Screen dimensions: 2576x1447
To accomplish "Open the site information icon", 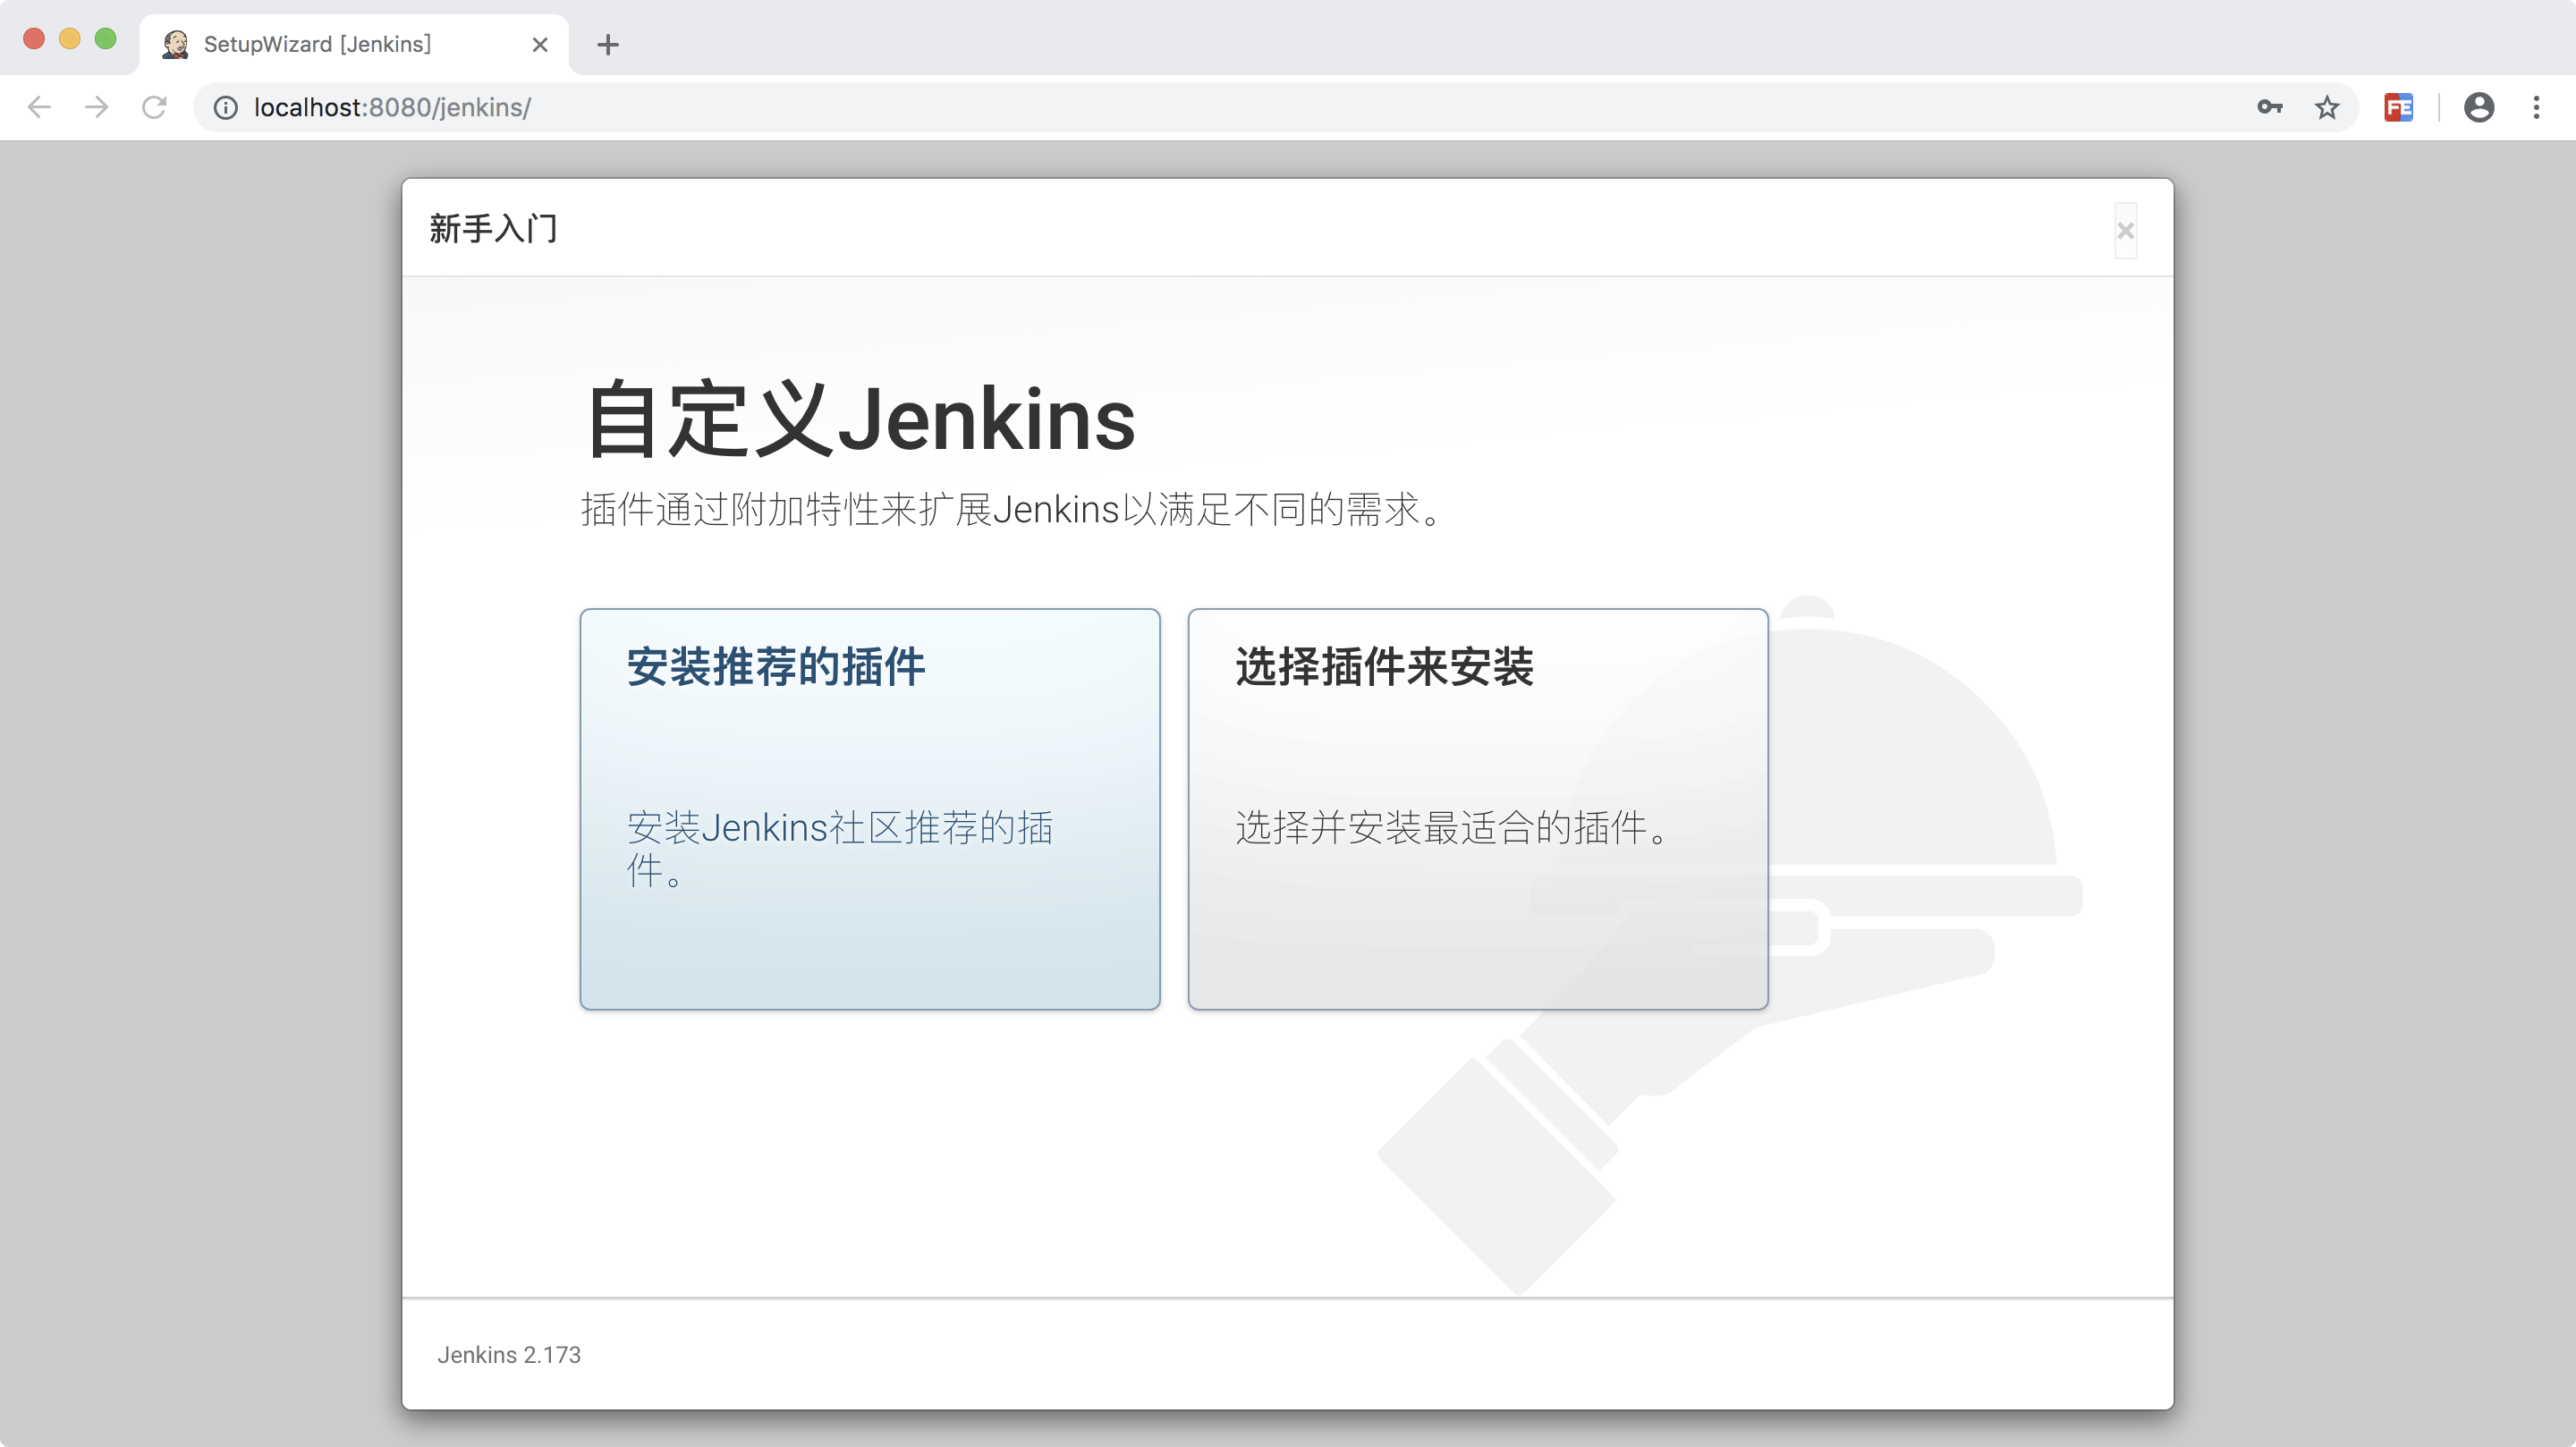I will point(226,107).
